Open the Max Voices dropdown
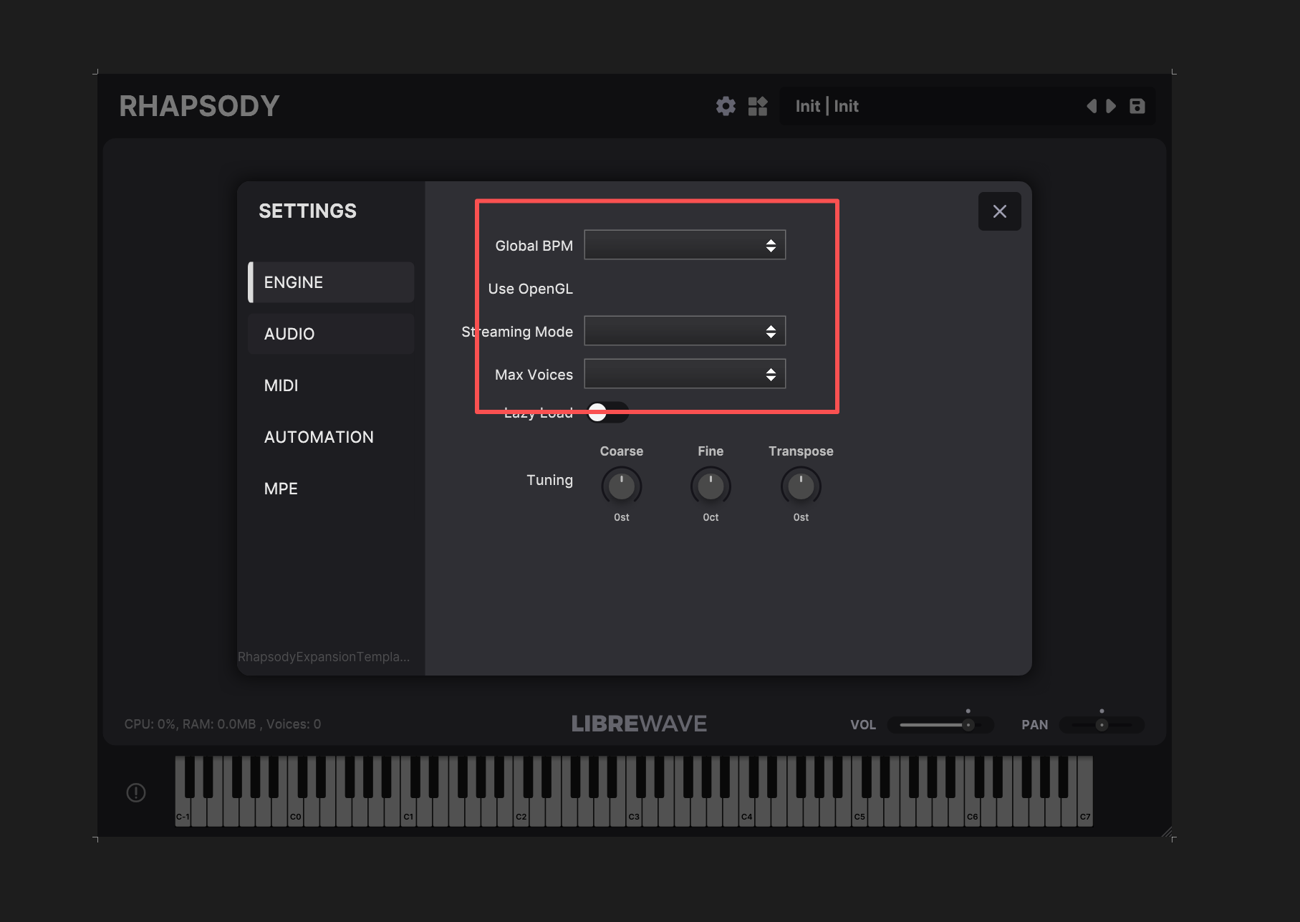Screen dimensions: 1300x922 point(685,374)
